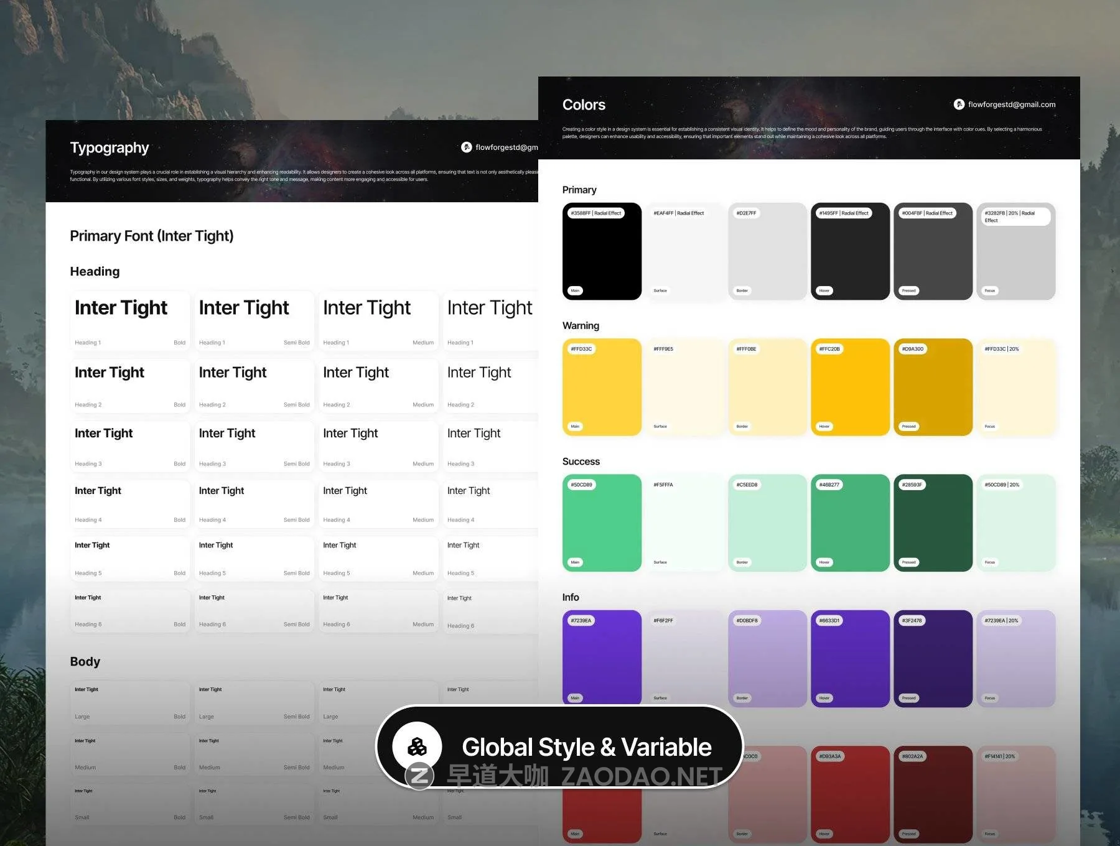
Task: Pick the #1495FF Primary hover swatch
Action: tap(850, 251)
